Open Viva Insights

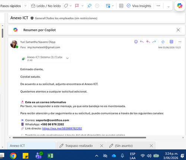139,6
